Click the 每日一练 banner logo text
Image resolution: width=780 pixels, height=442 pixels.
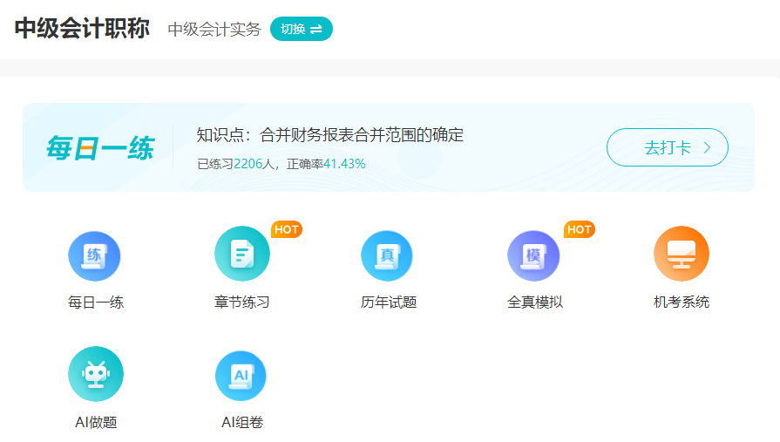(x=100, y=148)
